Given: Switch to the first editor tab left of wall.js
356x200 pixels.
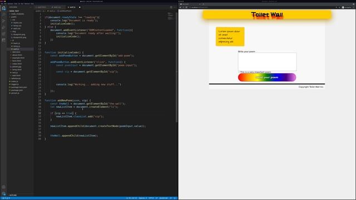Looking at the screenshot, I should tap(42, 7).
